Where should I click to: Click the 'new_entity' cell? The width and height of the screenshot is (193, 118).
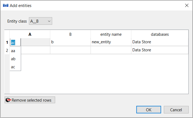pos(111,42)
